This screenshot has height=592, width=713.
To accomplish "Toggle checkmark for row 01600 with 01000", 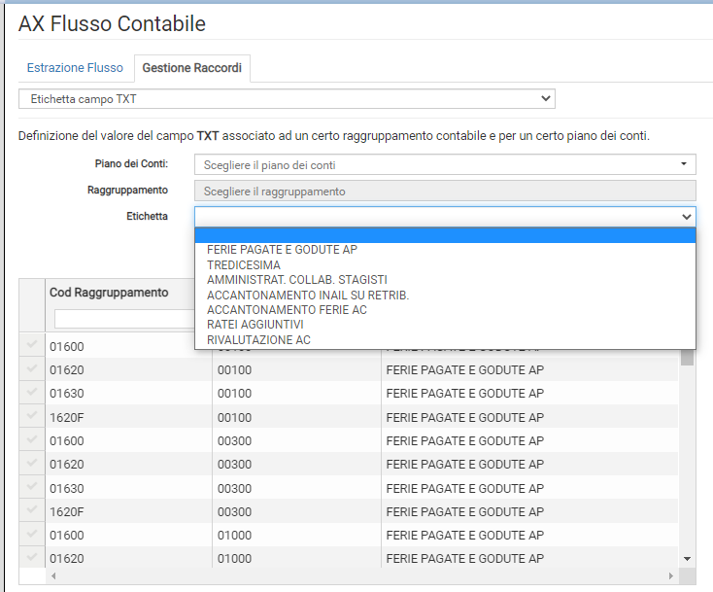I will 31,535.
